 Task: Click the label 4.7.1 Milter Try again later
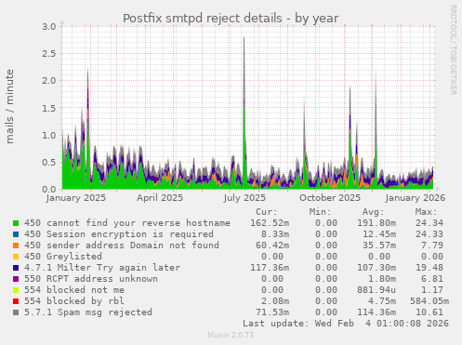coord(102,268)
